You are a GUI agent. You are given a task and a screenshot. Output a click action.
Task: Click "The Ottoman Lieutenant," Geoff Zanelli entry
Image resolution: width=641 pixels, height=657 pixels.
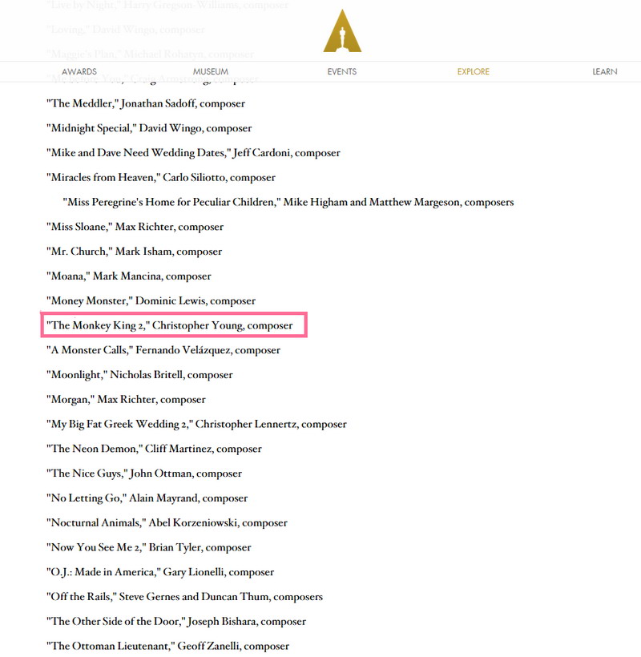tap(167, 646)
